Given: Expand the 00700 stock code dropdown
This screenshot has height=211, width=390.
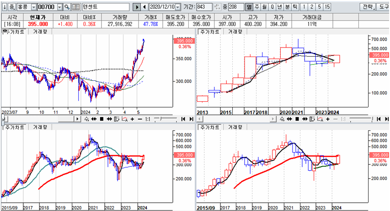Looking at the screenshot, I should 59,7.
